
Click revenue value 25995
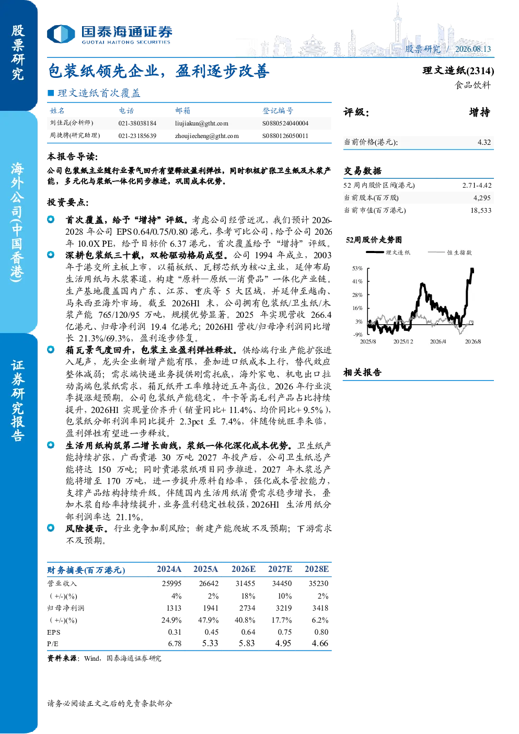(x=171, y=583)
